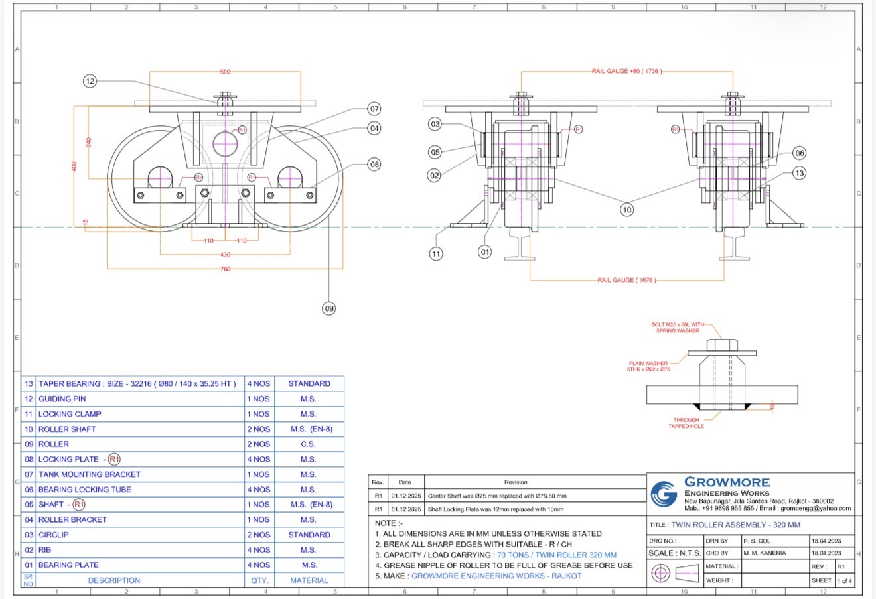Image resolution: width=876 pixels, height=599 pixels.
Task: Select balloon callout 13 in the drawing
Action: click(799, 173)
